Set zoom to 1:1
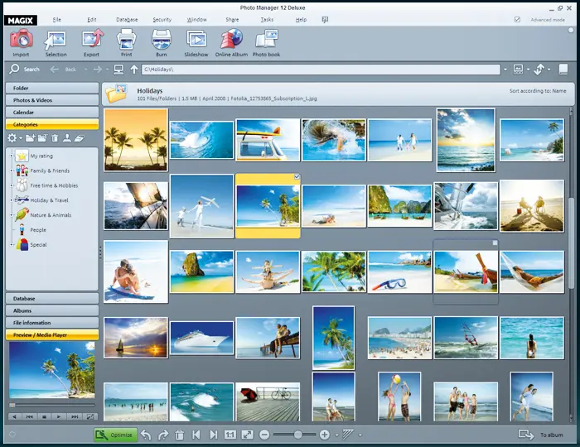The width and height of the screenshot is (580, 447). (230, 435)
